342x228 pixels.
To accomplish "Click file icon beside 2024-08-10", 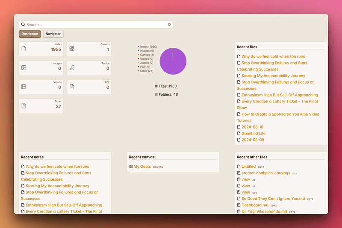I will (239, 127).
